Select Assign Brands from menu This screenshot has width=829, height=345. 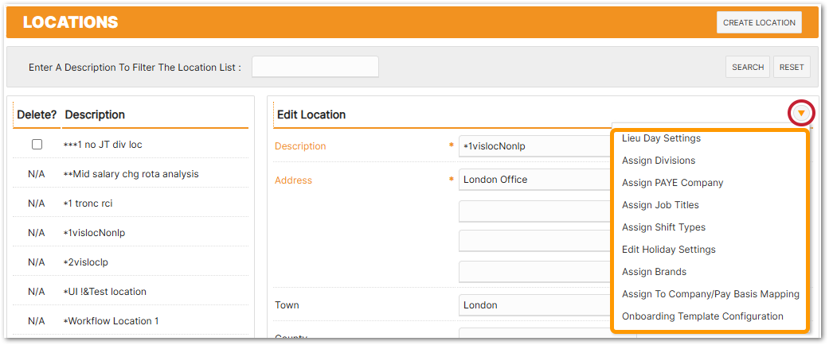[x=654, y=272]
